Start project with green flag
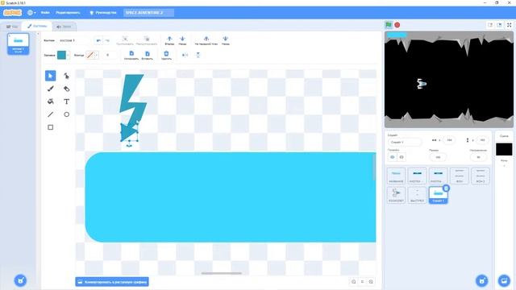This screenshot has width=516, height=290. tap(389, 25)
